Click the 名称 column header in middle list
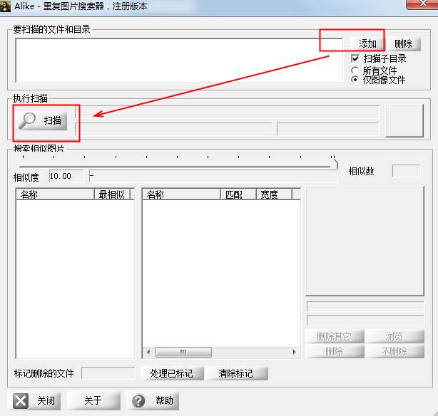This screenshot has height=416, width=438. point(182,194)
